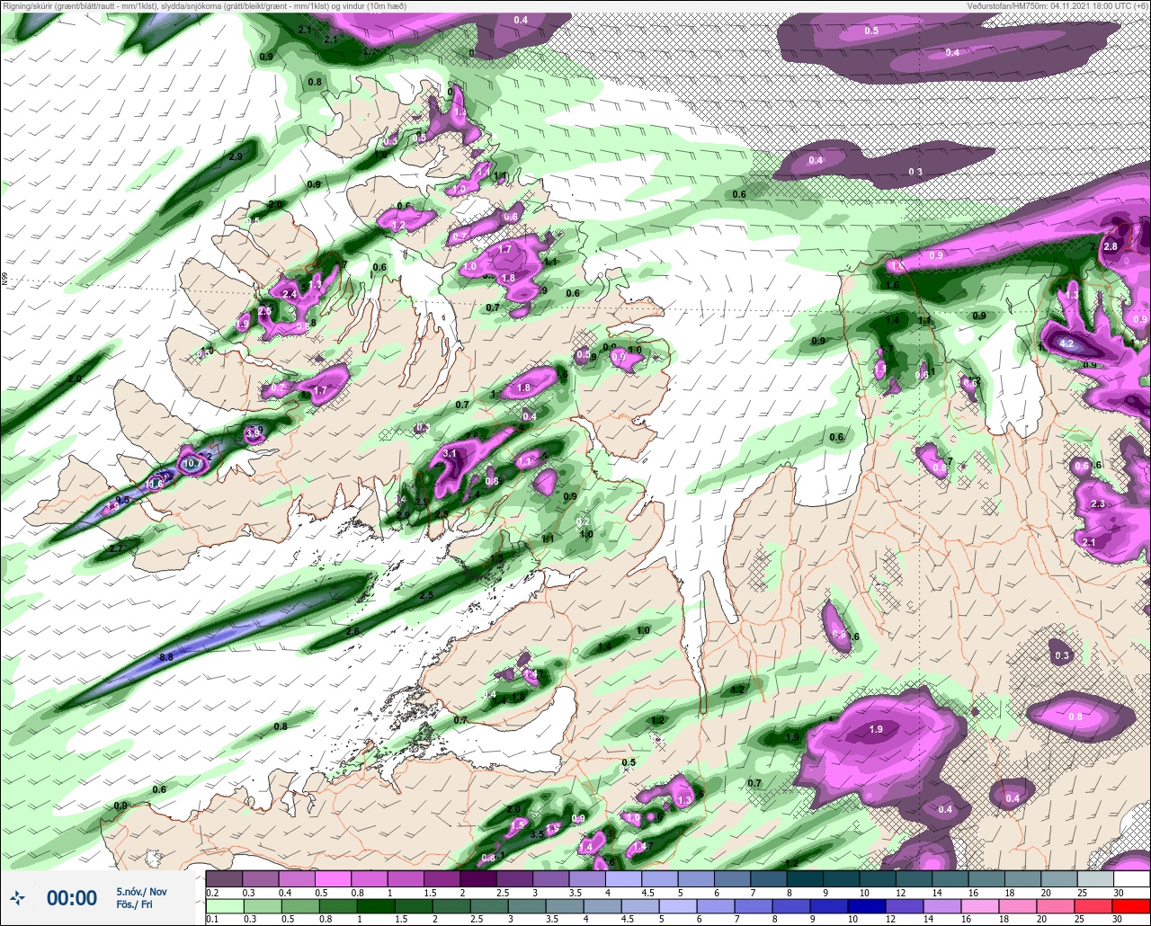Viewport: 1151px width, 926px height.
Task: Click the 'Fös./ Fri' weekday label
Action: point(134,904)
